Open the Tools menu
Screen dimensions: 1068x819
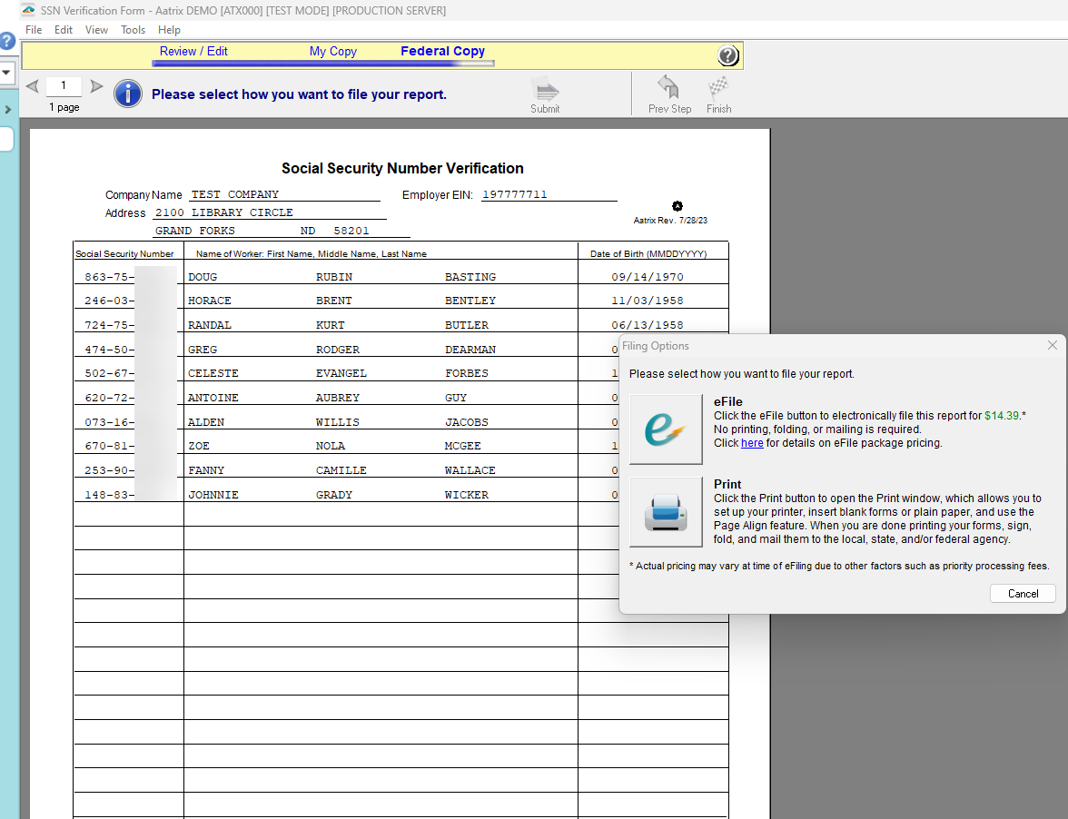[x=133, y=30]
